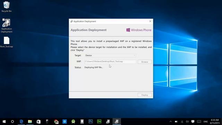This screenshot has width=222, height=125.
Task: Open the green round app in taskbar
Action: click(x=73, y=122)
